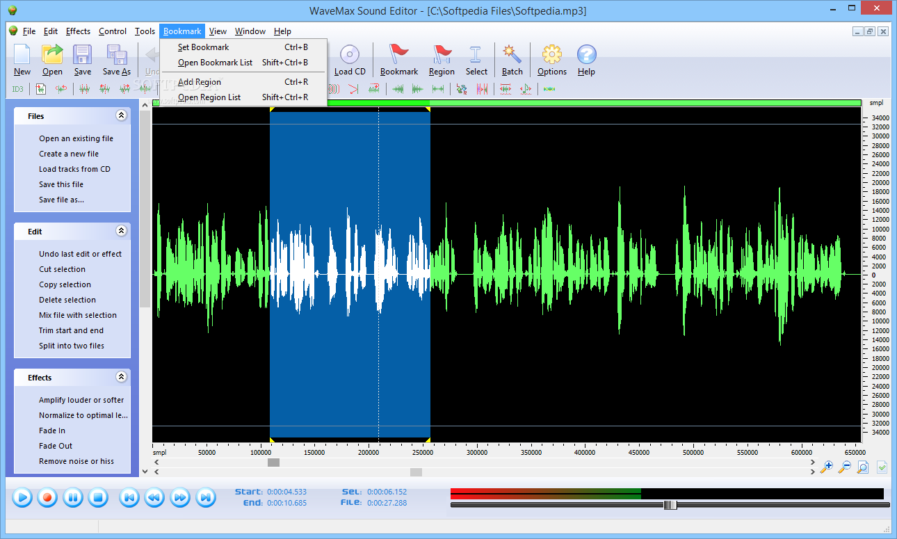Click the lower horizontal scrollbar right arrow
The image size is (897, 539).
[813, 472]
